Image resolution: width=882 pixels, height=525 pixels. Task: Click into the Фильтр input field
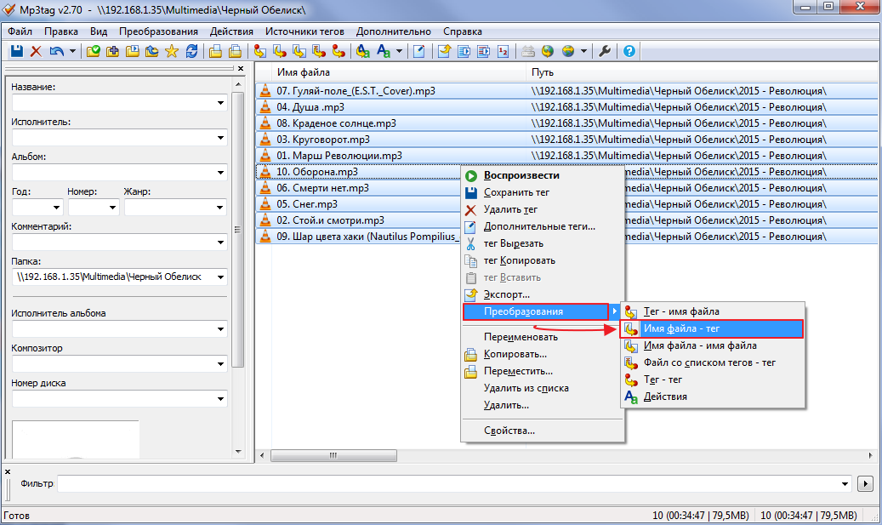pyautogui.click(x=447, y=483)
